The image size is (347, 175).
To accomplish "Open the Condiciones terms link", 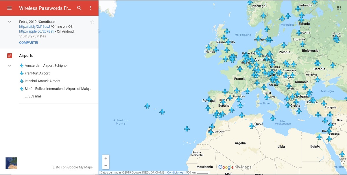I will [175, 172].
